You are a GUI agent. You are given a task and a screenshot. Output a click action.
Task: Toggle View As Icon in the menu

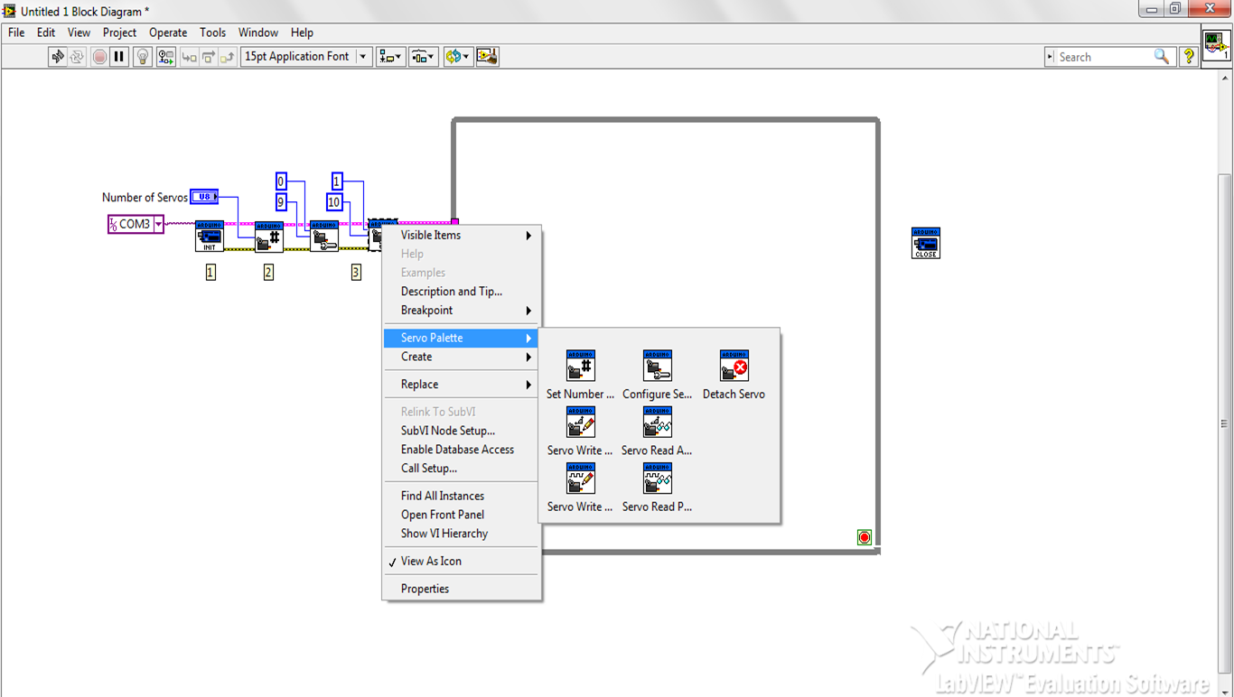coord(431,561)
